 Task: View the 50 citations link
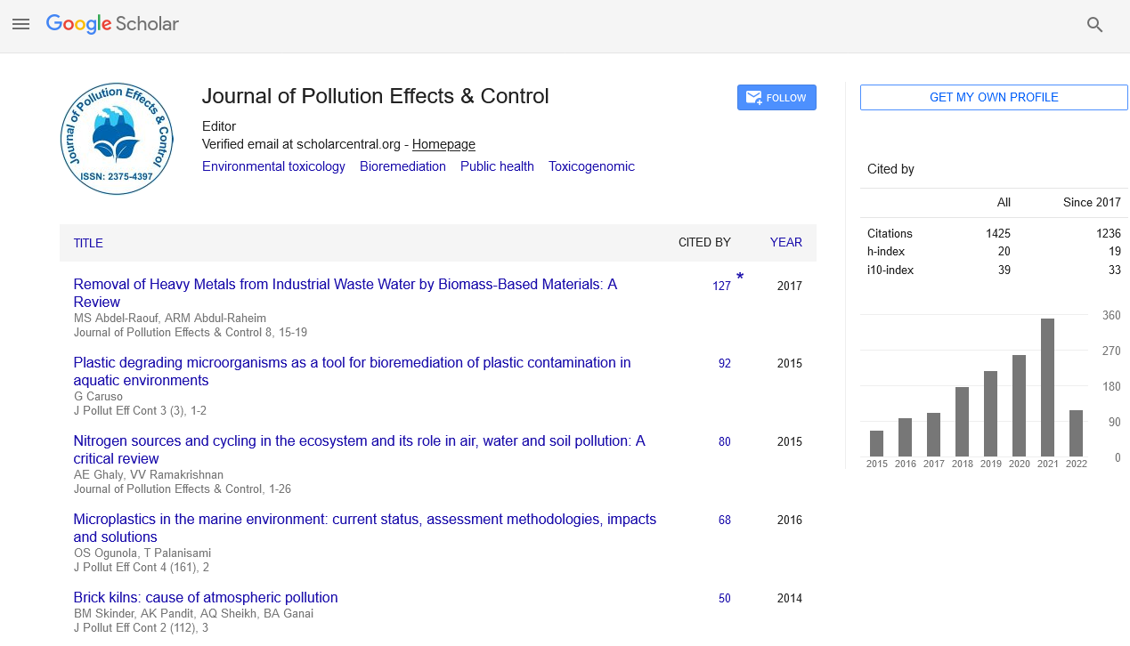pyautogui.click(x=725, y=598)
